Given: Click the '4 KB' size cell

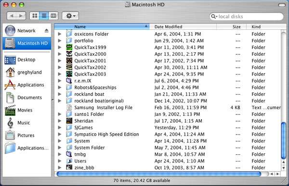Looking at the screenshot, I should (x=235, y=108).
